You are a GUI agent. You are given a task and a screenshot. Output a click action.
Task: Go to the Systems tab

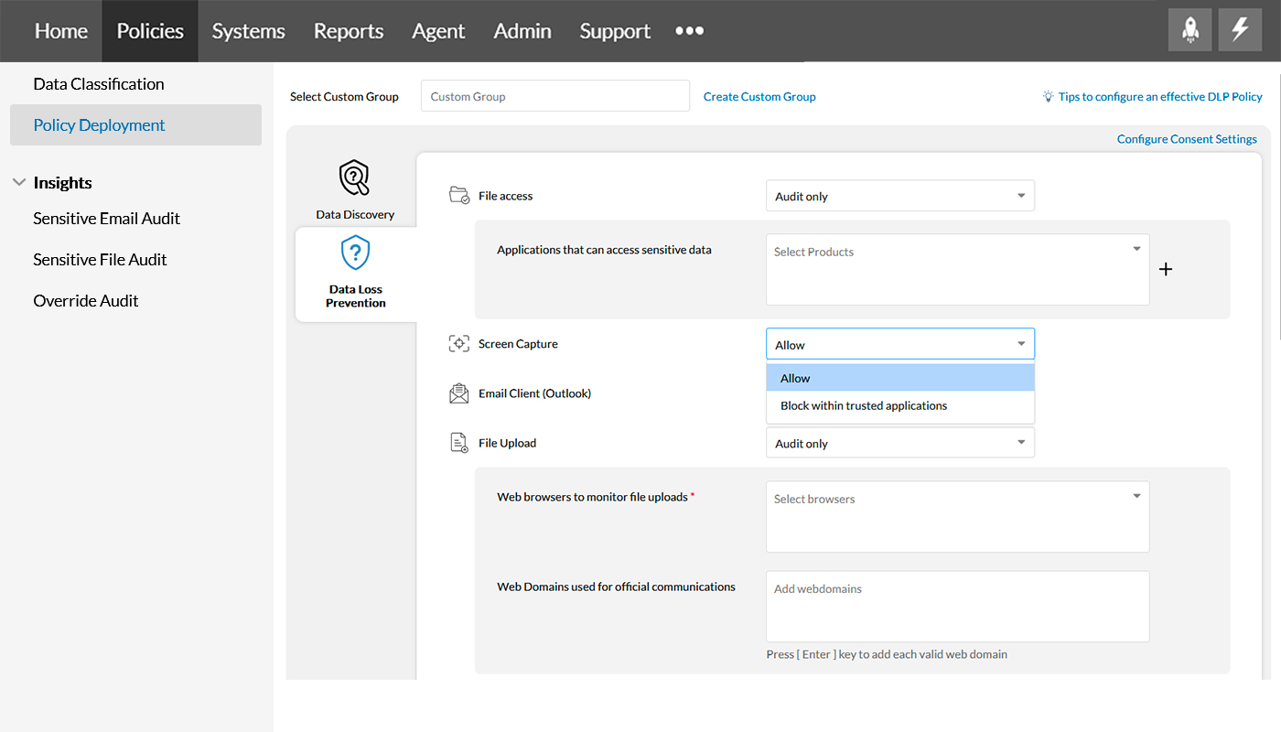[248, 31]
